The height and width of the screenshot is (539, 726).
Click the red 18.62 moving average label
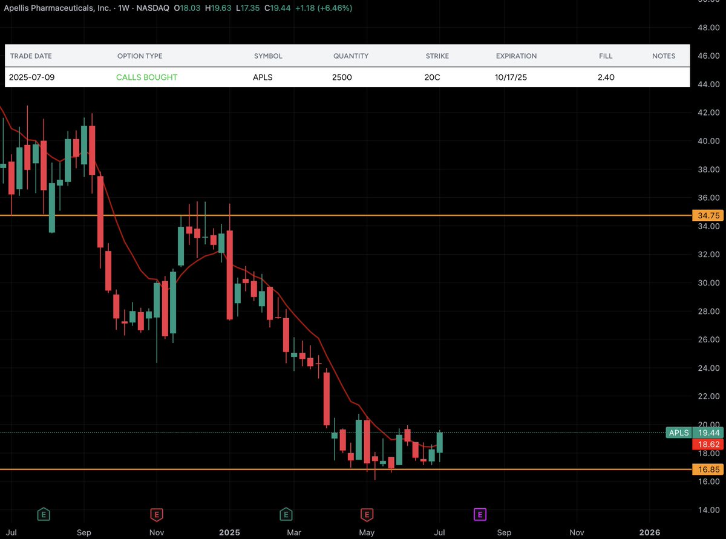click(707, 444)
